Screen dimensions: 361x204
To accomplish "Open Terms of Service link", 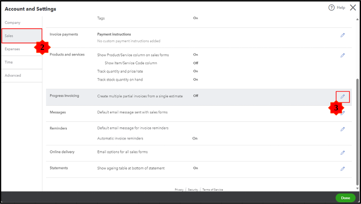I will coord(212,190).
